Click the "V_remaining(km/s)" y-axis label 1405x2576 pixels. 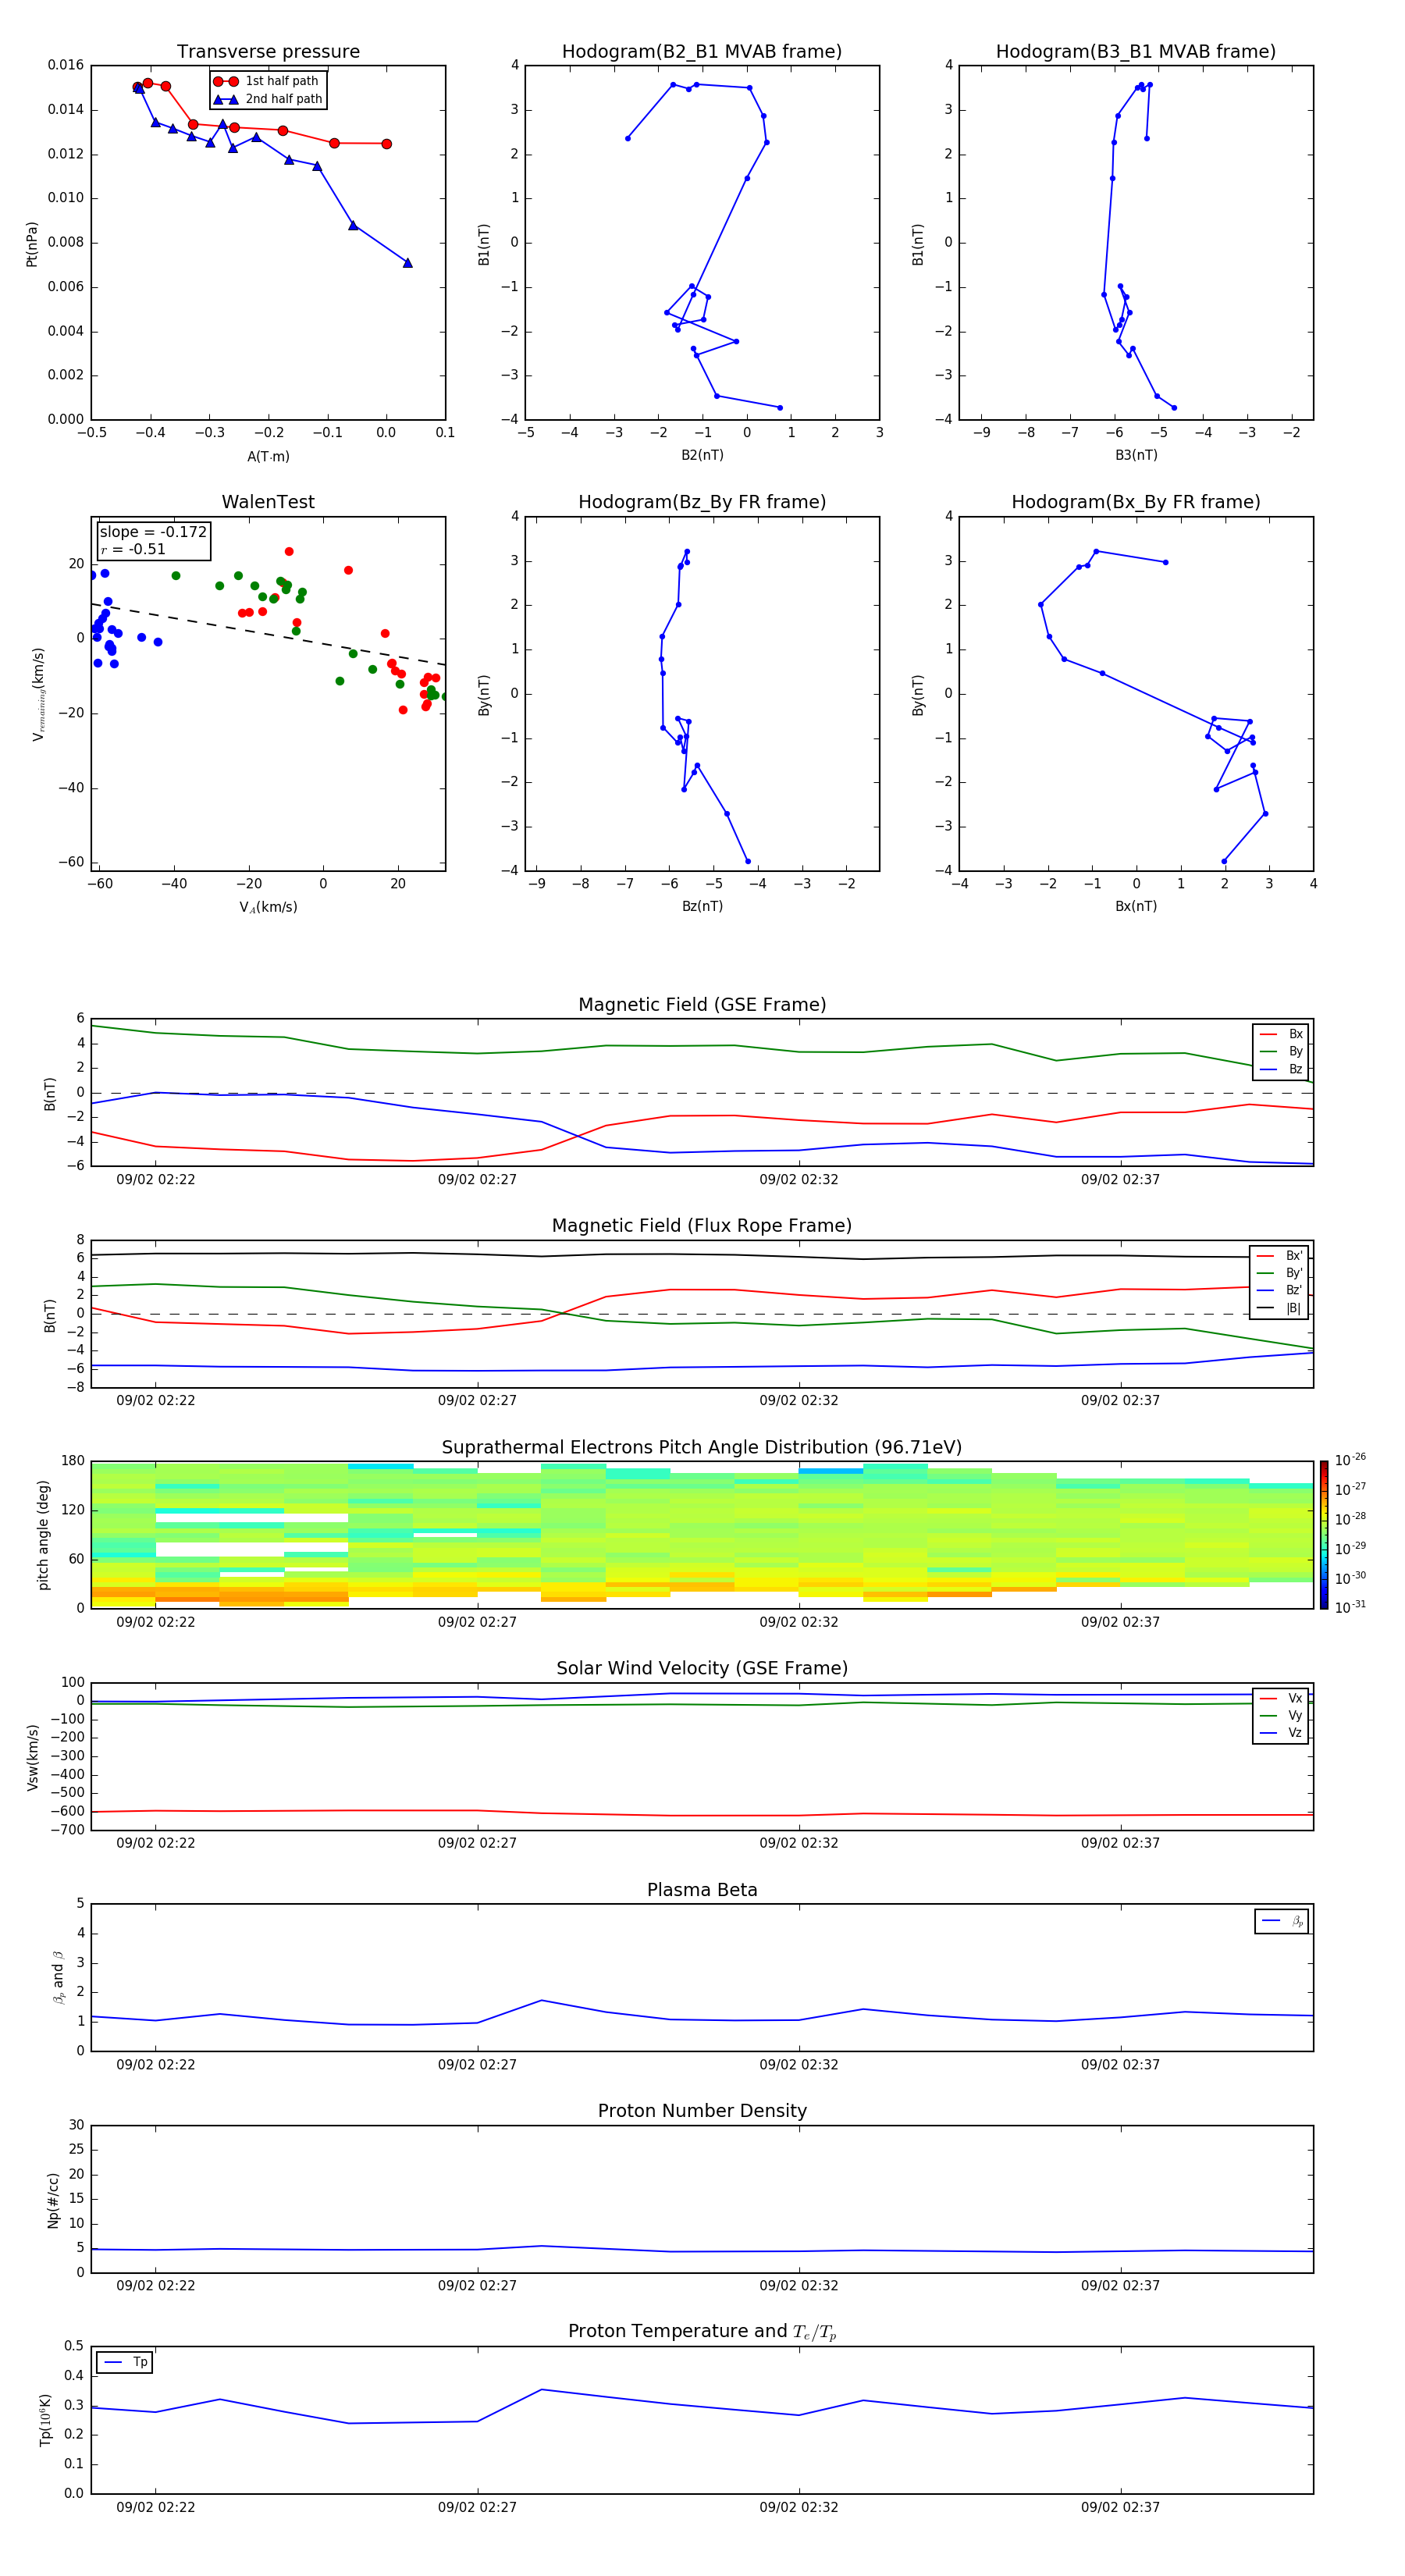point(38,694)
